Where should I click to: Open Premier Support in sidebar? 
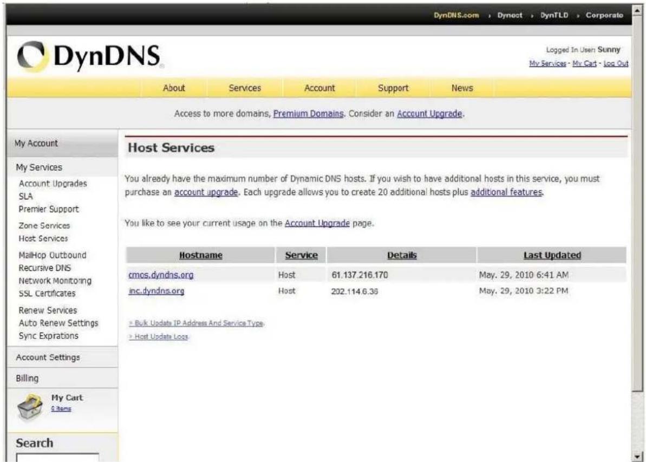click(x=49, y=210)
